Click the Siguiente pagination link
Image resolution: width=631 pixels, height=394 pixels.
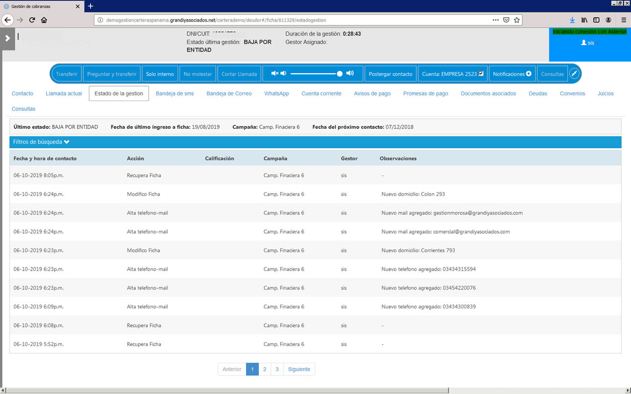[299, 369]
